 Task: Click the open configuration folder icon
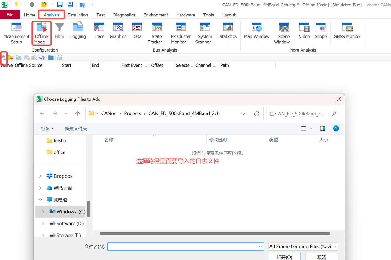coord(44,5)
